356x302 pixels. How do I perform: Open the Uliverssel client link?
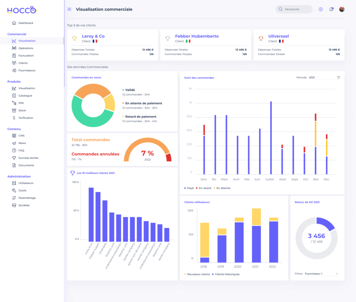coord(278,36)
